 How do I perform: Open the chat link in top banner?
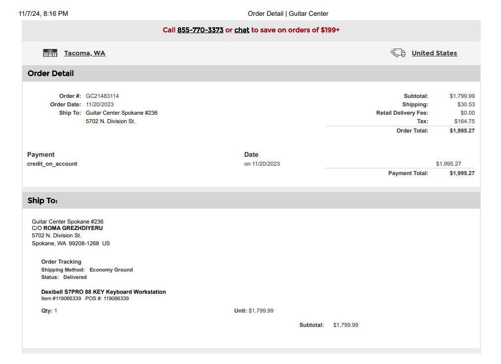click(242, 30)
